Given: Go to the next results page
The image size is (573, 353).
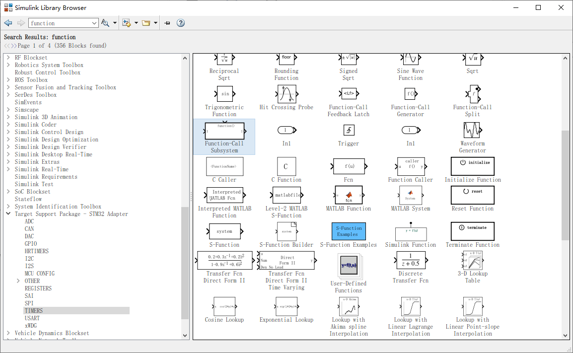Looking at the screenshot, I should click(12, 45).
